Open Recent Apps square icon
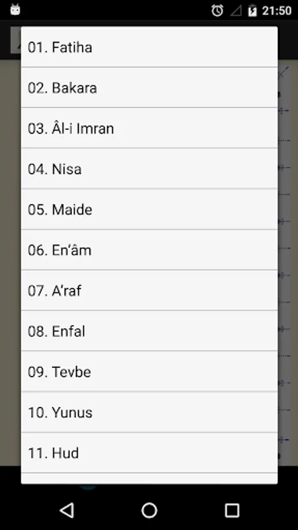Screen dimensions: 298x530 coord(232,510)
